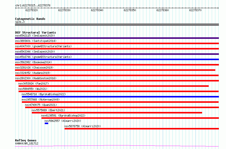
Task: Click the red bar under esv3562982
Action: tap(117, 65)
